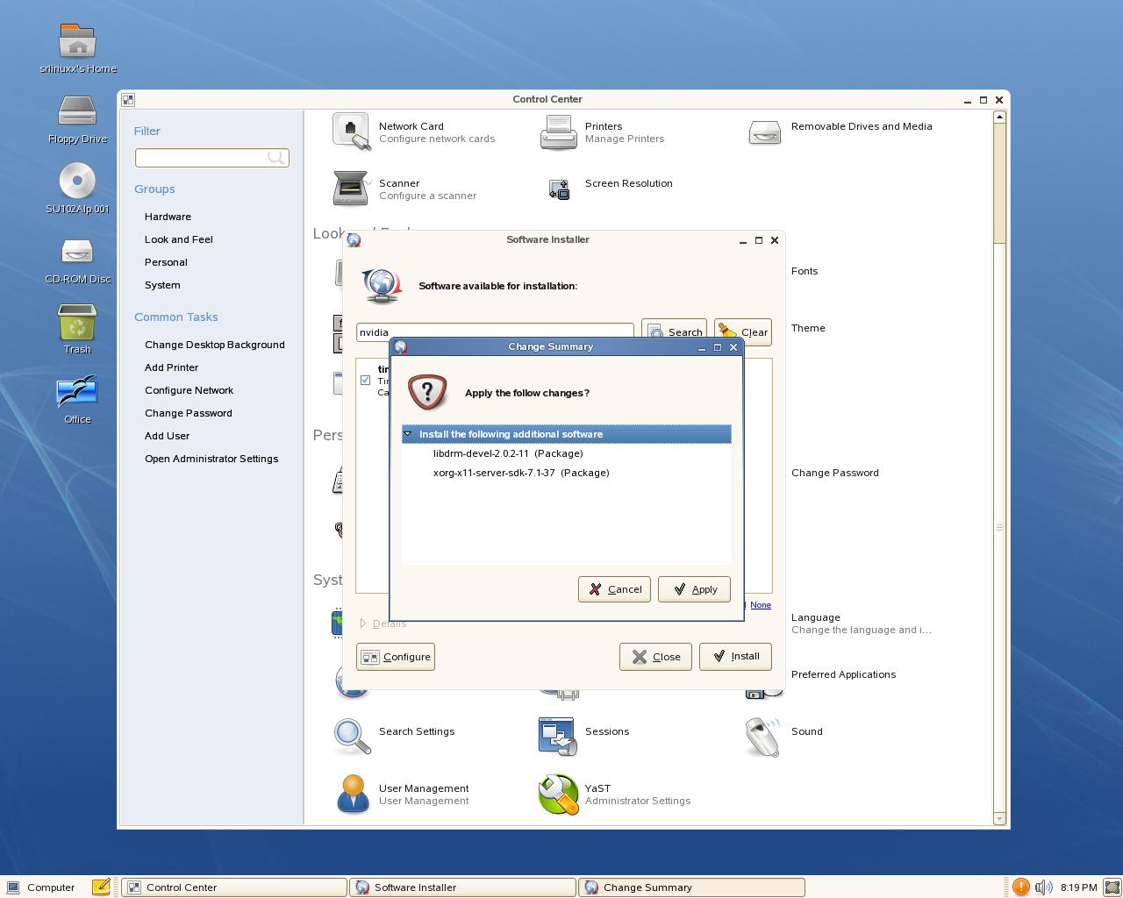Apply the changes in Change Summary
The width and height of the screenshot is (1123, 898).
click(694, 589)
